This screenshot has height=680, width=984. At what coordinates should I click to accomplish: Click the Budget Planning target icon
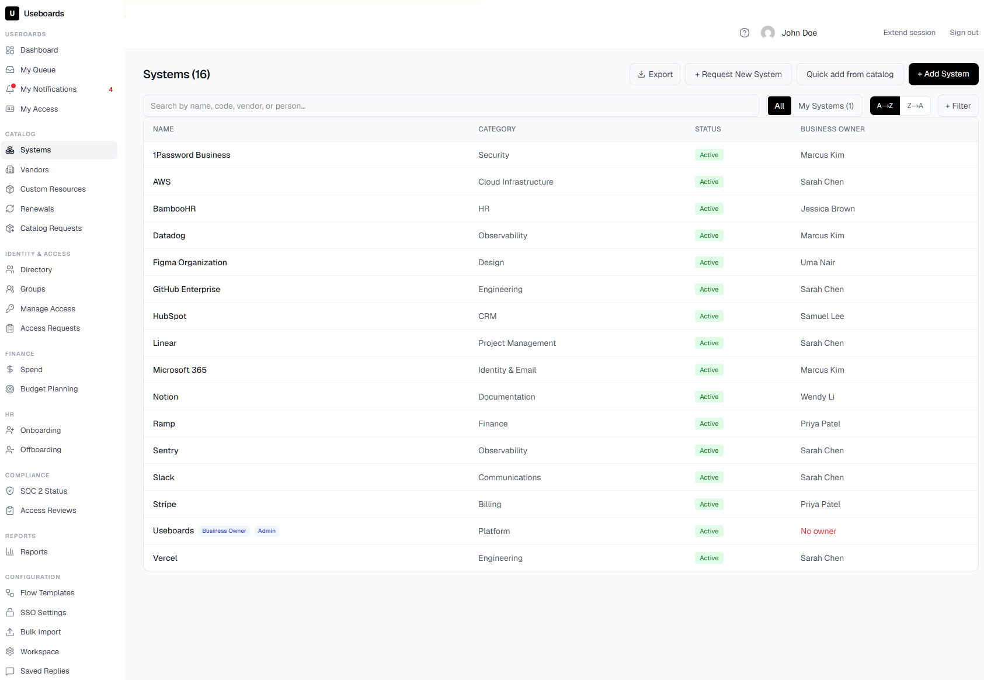click(10, 389)
